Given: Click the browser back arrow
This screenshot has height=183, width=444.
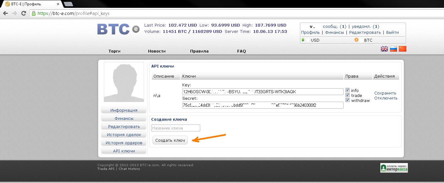Looking at the screenshot, I should (5, 13).
